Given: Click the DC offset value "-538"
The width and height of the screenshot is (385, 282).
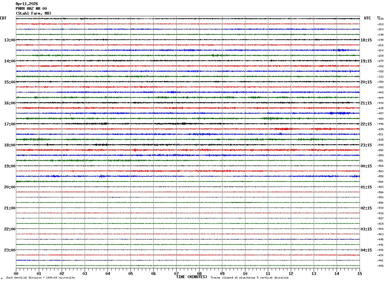Looking at the screenshot, I should coord(380,208).
